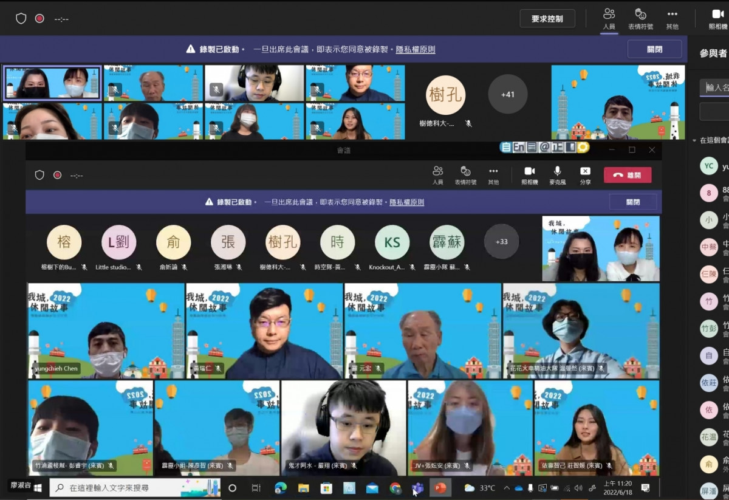The height and width of the screenshot is (500, 729).
Task: Open 隱私權原則 link in background window banner
Action: (416, 49)
